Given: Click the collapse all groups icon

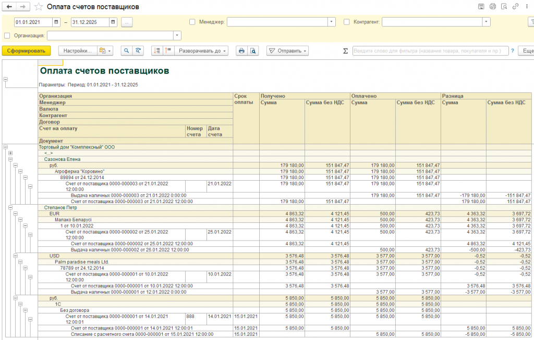Looking at the screenshot, I should tap(168, 51).
